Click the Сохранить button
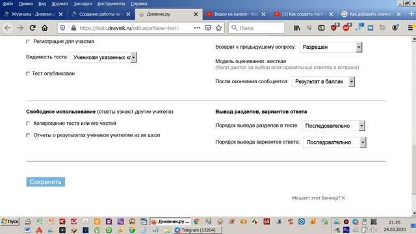This screenshot has width=416, height=234. [45, 182]
